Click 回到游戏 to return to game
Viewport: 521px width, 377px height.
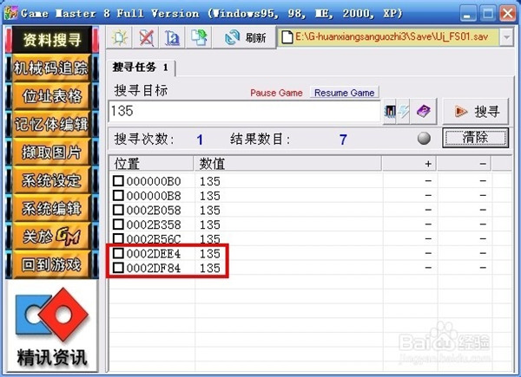coord(51,264)
